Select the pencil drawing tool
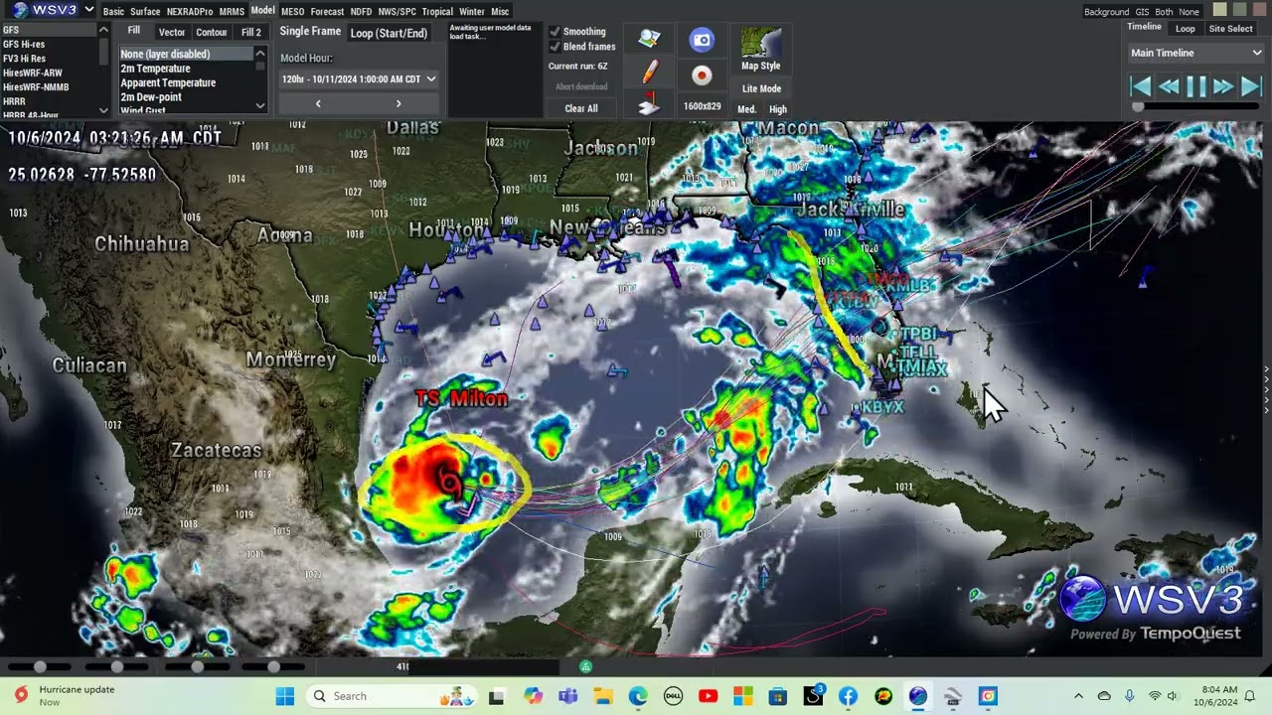 [x=650, y=72]
